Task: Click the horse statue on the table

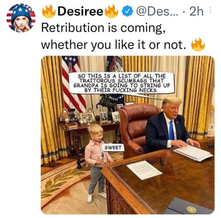Action: 107,105
